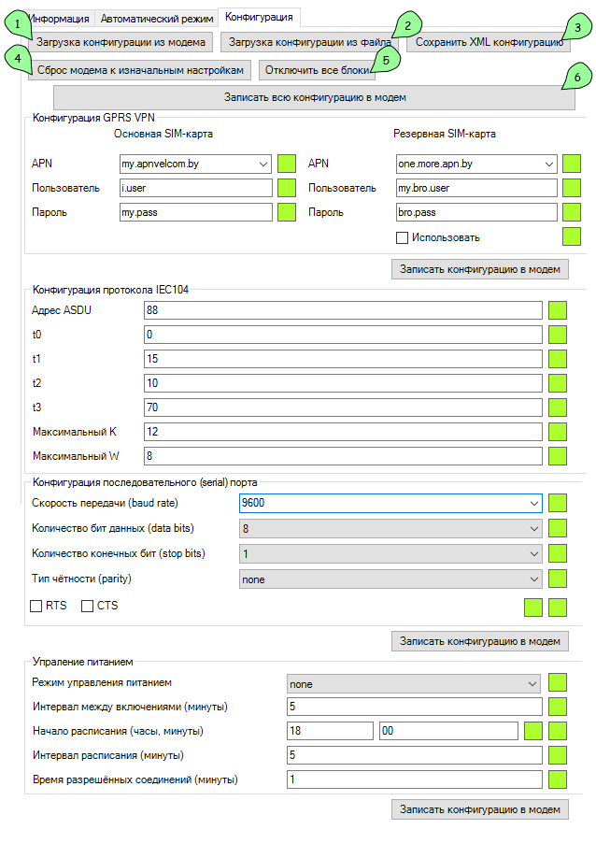Click green status square beside data bits
The width and height of the screenshot is (596, 858).
point(558,528)
